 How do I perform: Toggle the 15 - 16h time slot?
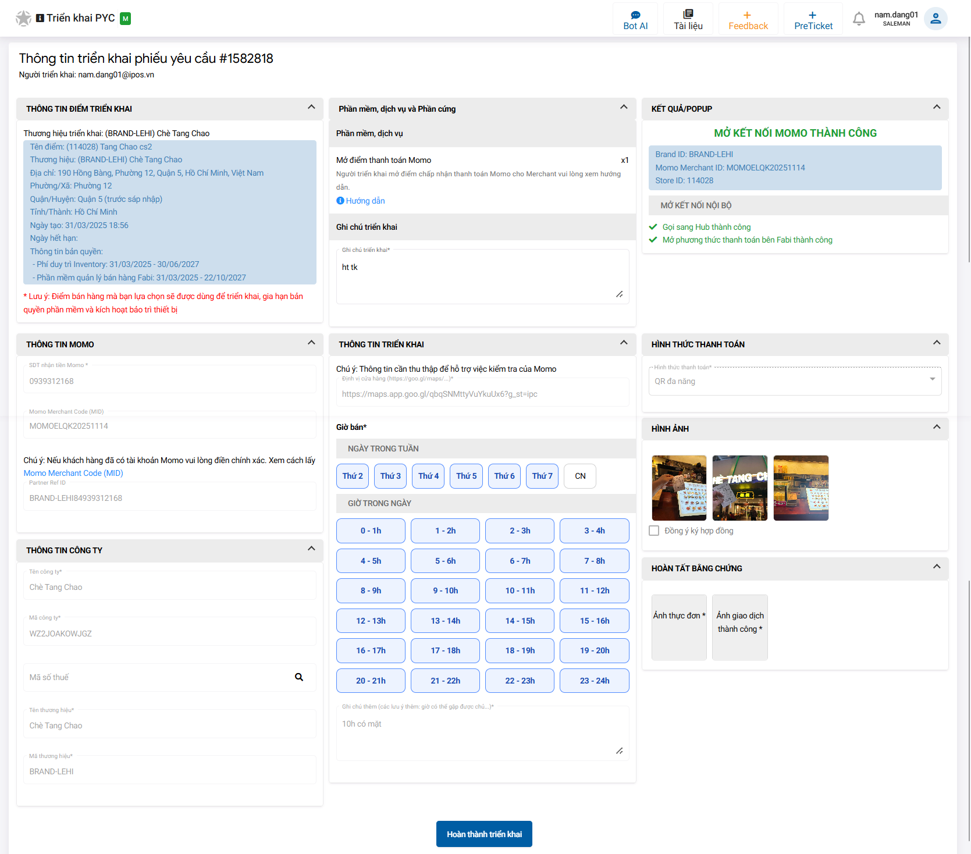tap(595, 621)
